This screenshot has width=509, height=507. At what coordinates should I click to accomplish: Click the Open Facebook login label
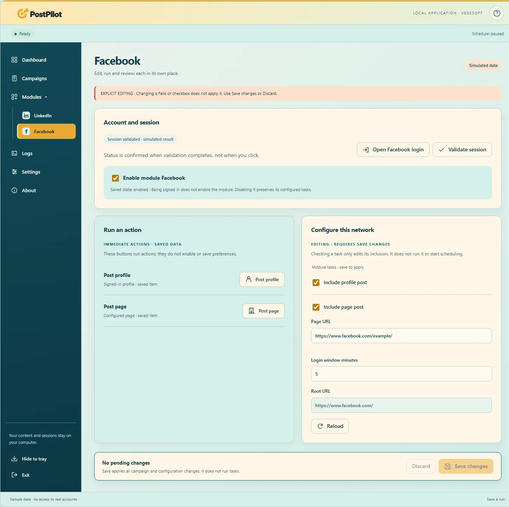[x=398, y=149]
